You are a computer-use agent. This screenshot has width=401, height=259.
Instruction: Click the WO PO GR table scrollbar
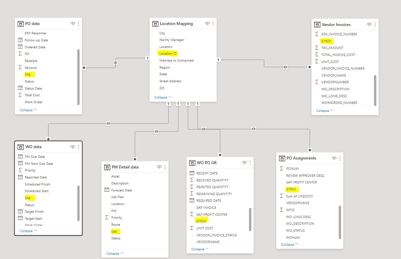coord(250,219)
